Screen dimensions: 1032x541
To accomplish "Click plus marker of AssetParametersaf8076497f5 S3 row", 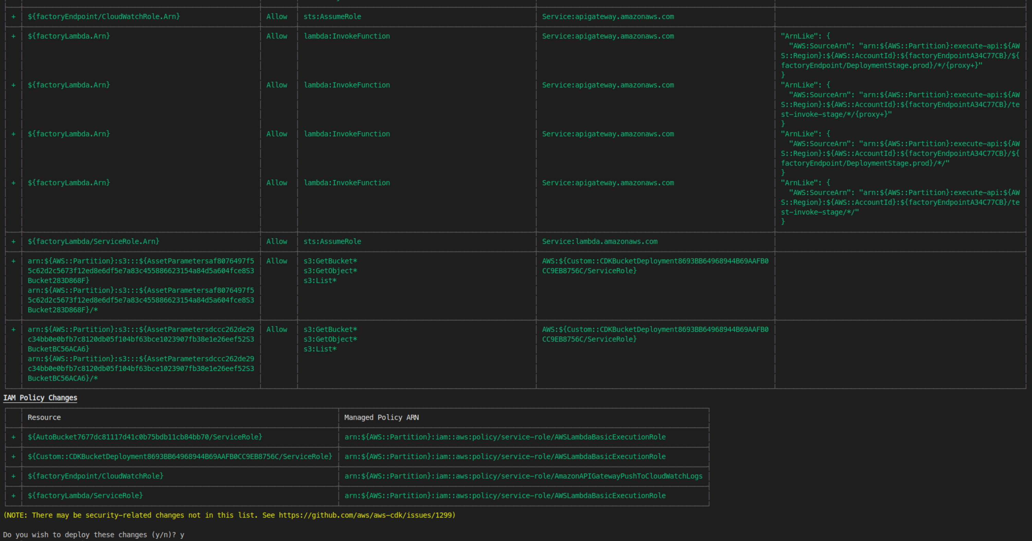I will click(x=14, y=261).
